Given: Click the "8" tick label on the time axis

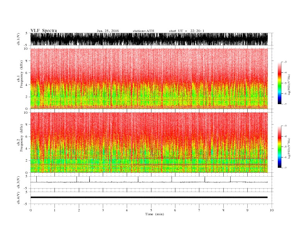Looking at the screenshot, I should [x=223, y=210].
